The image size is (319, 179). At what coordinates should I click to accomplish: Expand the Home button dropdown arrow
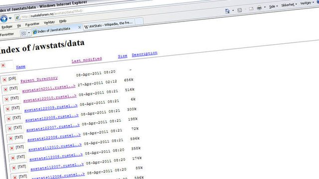(233, 10)
